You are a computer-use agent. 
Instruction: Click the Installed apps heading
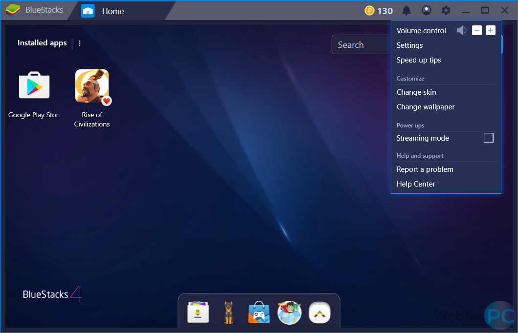[x=42, y=43]
